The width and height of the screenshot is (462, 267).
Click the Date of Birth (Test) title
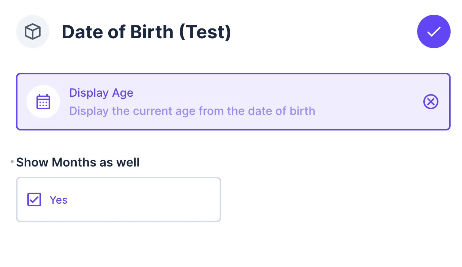(x=146, y=32)
